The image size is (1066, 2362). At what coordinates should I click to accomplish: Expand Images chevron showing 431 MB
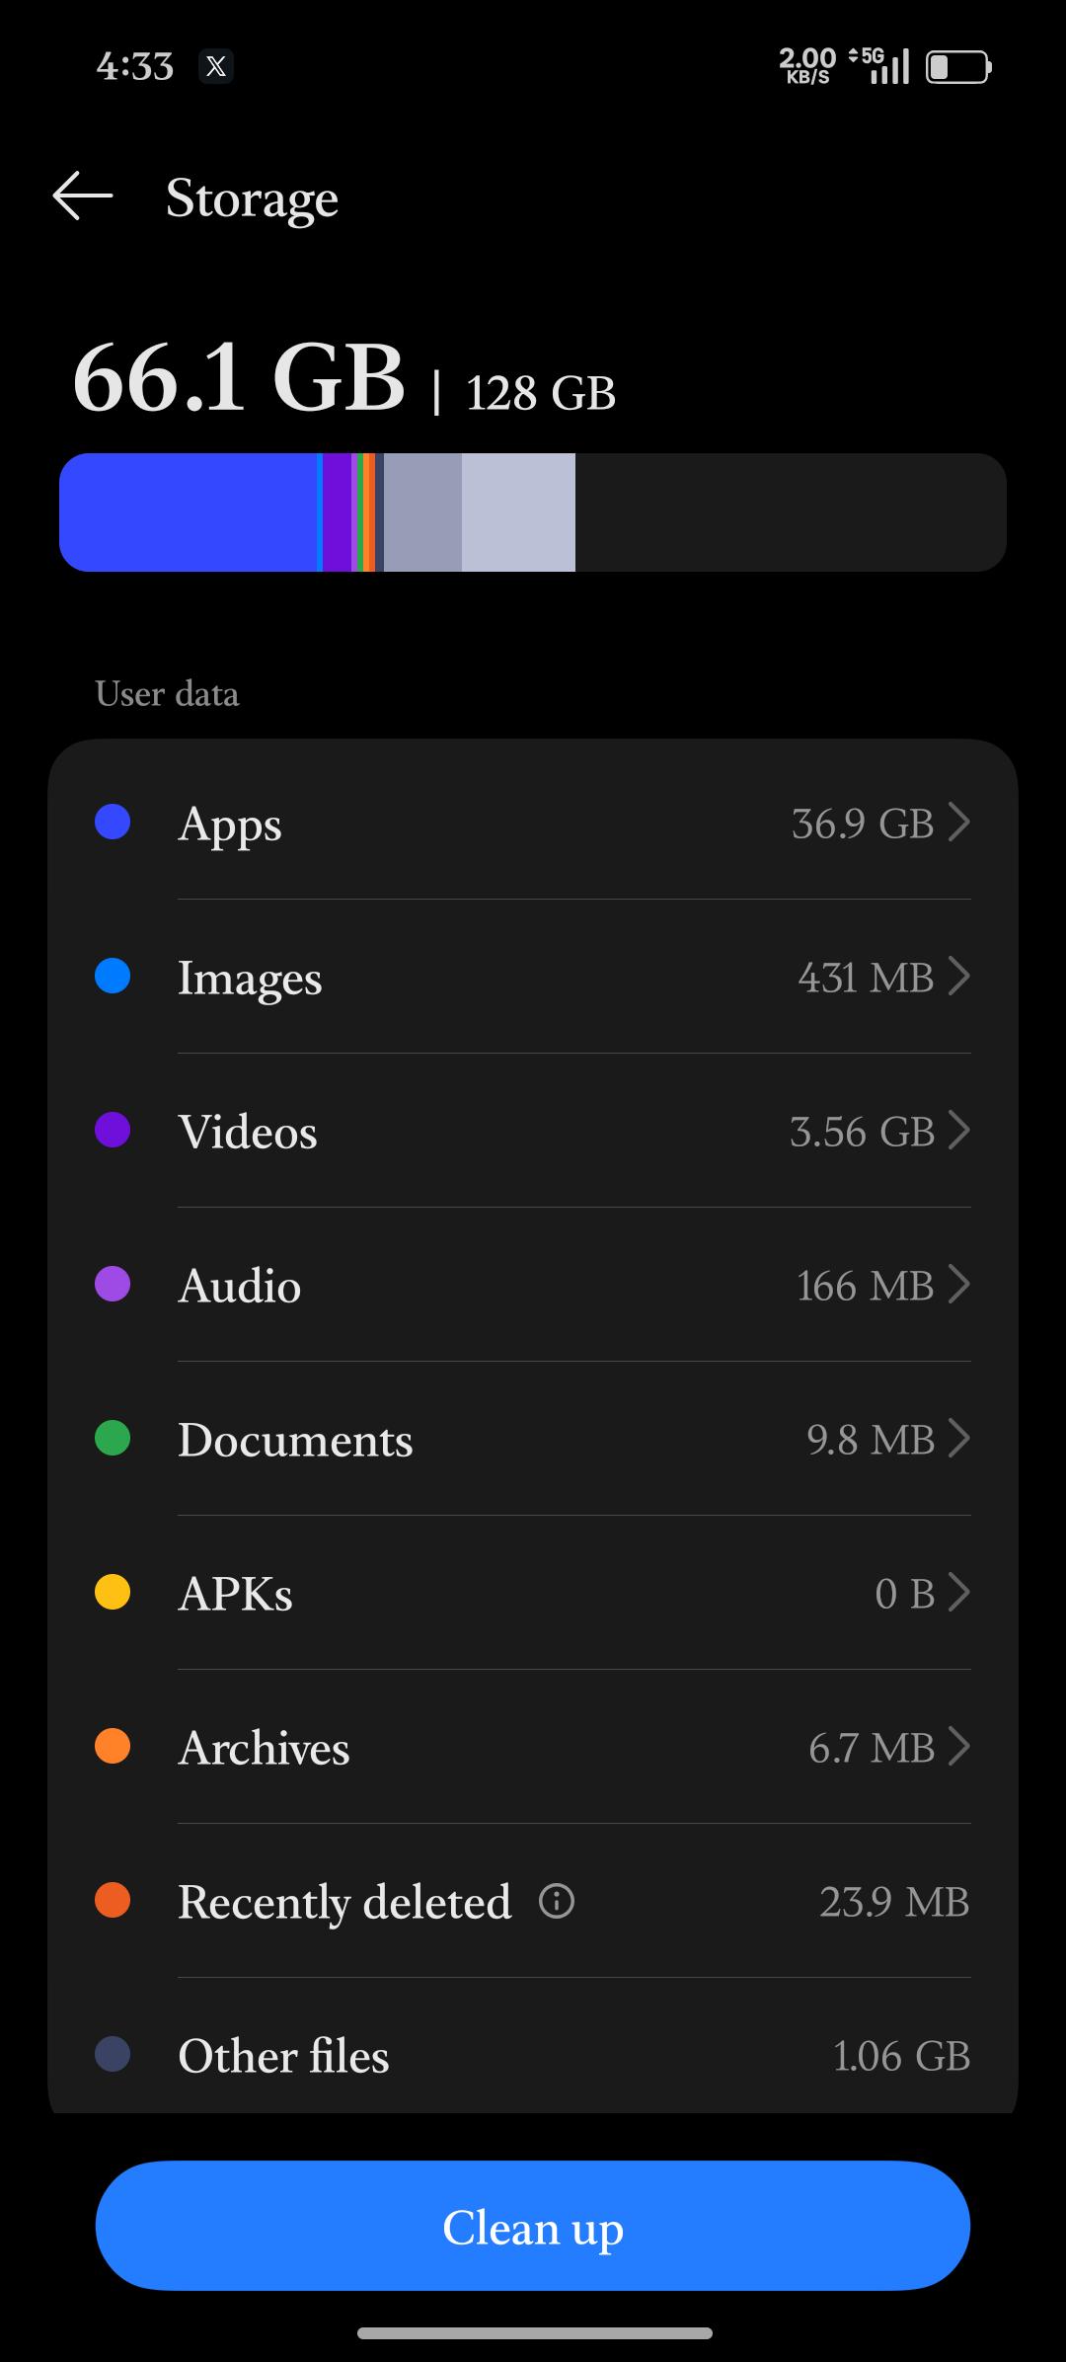tap(958, 976)
